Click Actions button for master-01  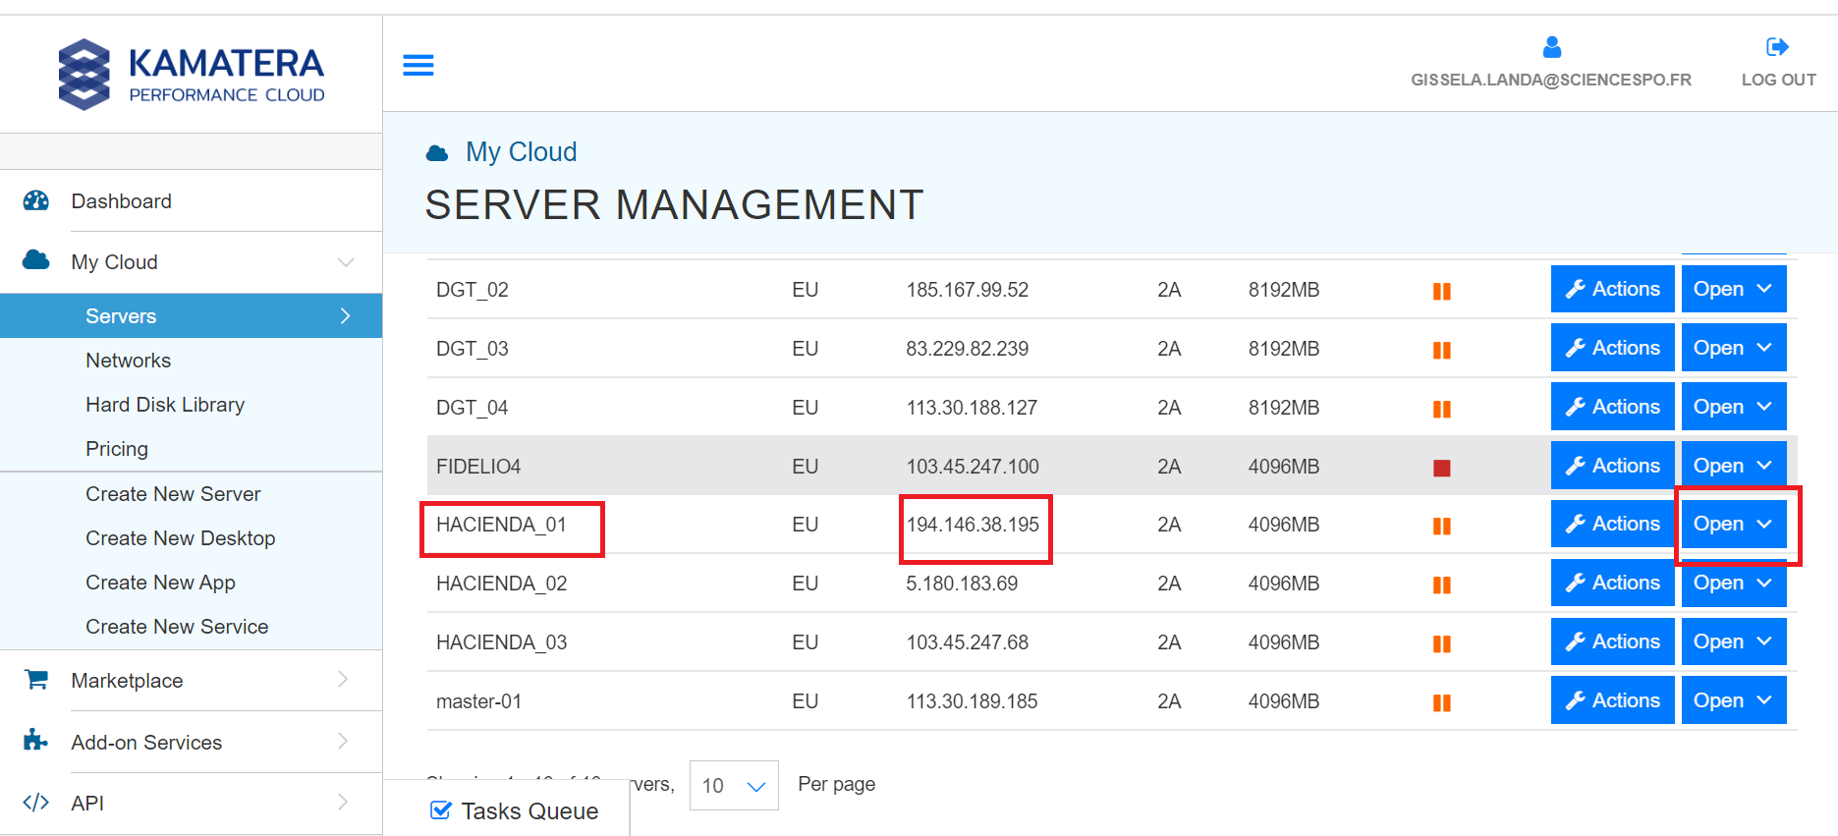tap(1613, 700)
